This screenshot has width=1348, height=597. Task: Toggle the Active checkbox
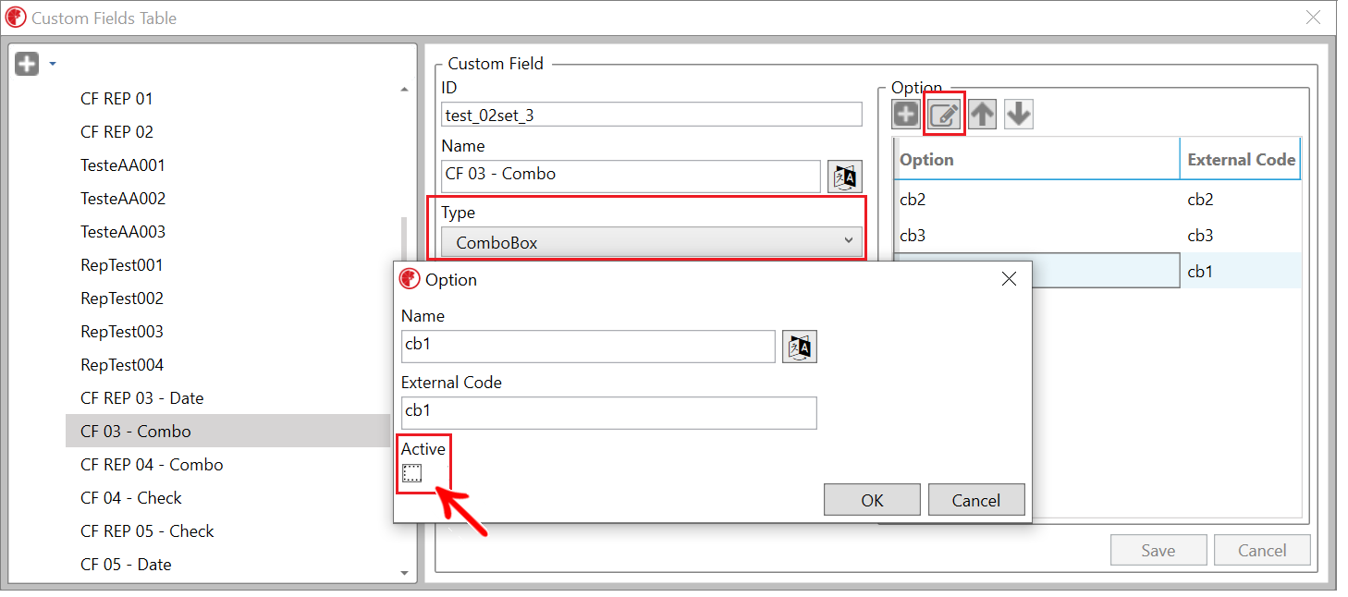(x=412, y=473)
